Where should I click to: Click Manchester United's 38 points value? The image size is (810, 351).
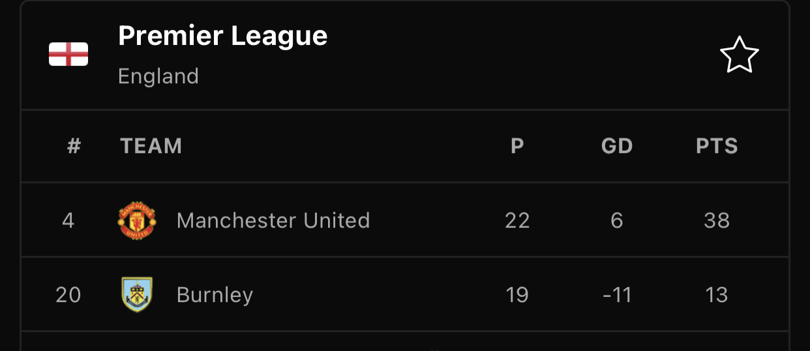coord(717,221)
